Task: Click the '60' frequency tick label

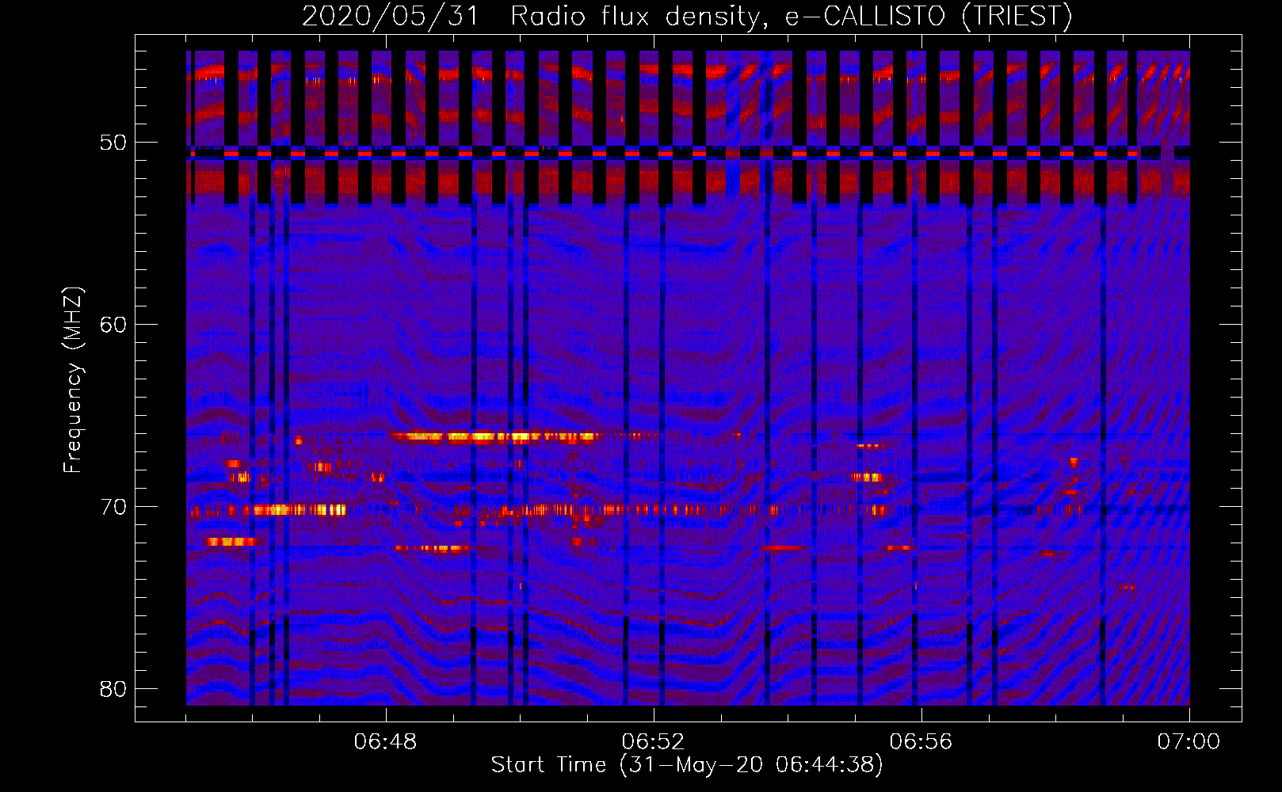Action: [113, 325]
